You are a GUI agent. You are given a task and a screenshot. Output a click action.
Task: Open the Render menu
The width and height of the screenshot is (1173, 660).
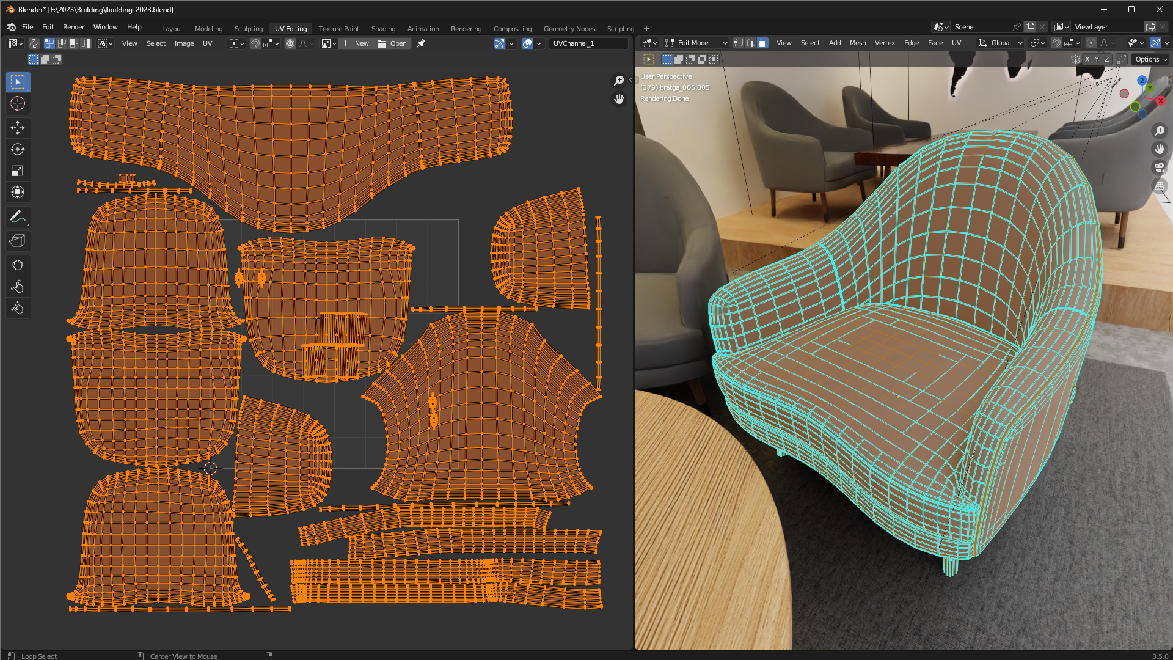[x=73, y=27]
